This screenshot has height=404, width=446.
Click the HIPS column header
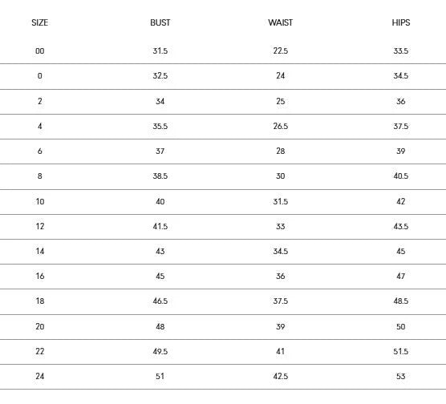(401, 22)
